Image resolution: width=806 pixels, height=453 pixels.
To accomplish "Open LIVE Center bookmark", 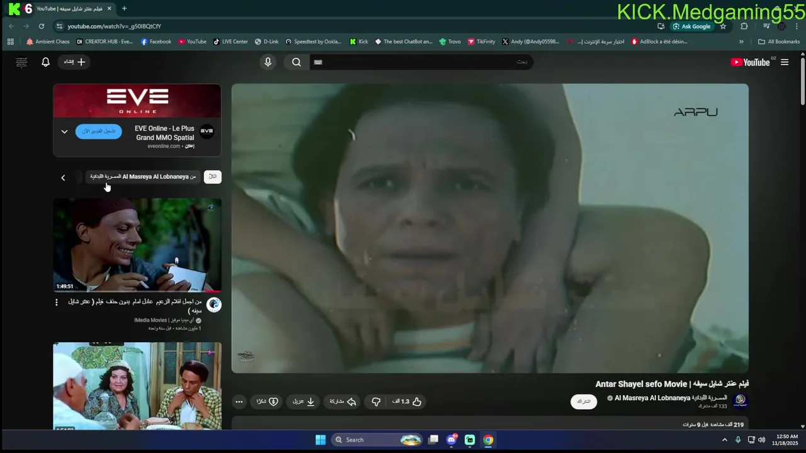I will point(230,42).
